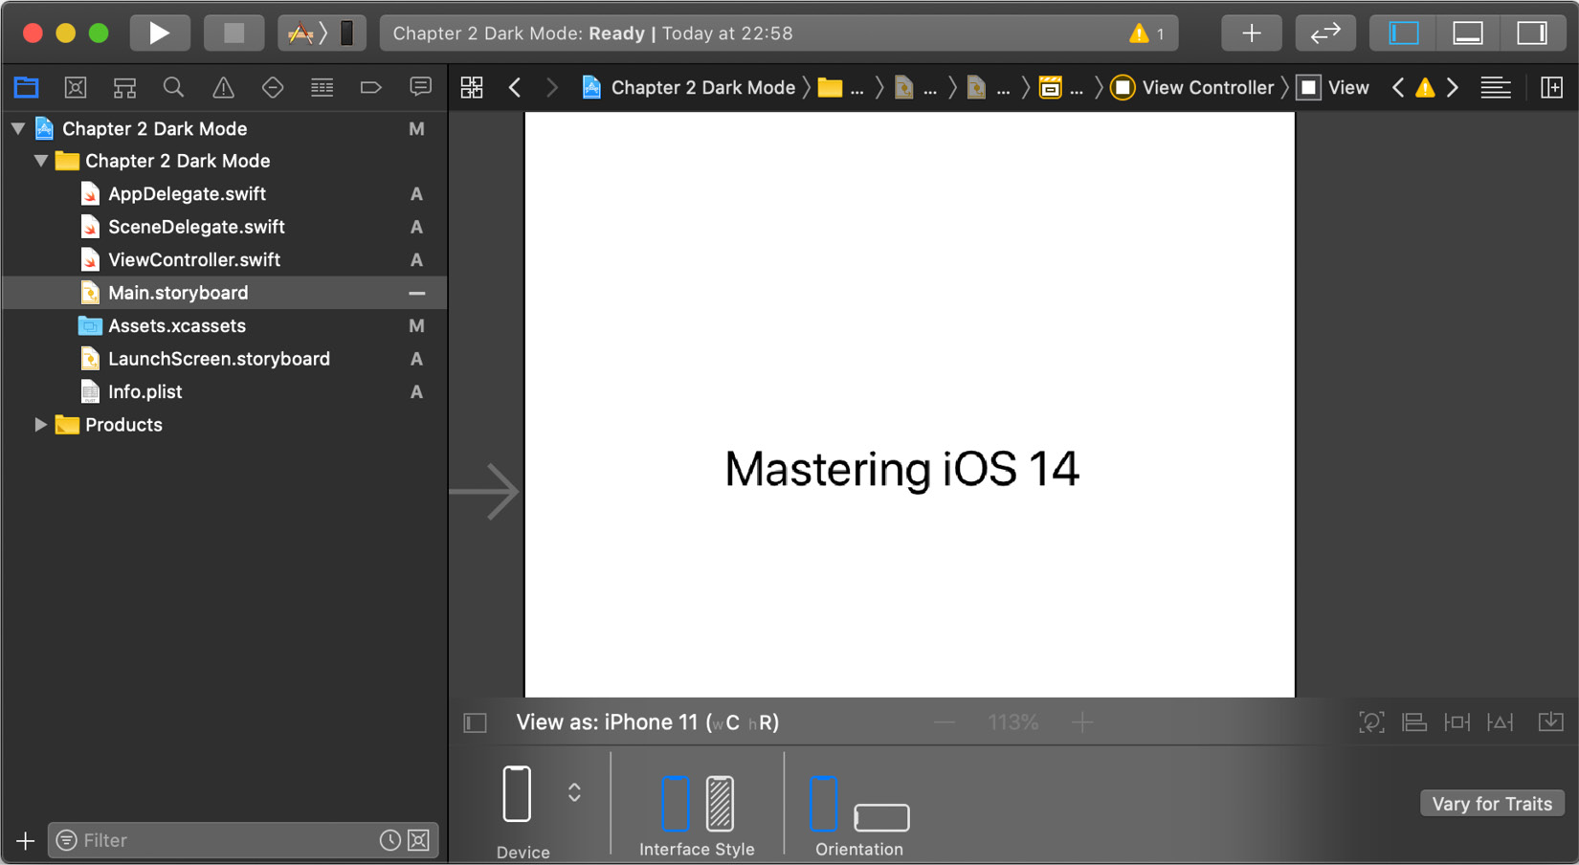This screenshot has height=865, width=1579.
Task: Click the folder segment in the jump bar
Action: click(x=841, y=88)
